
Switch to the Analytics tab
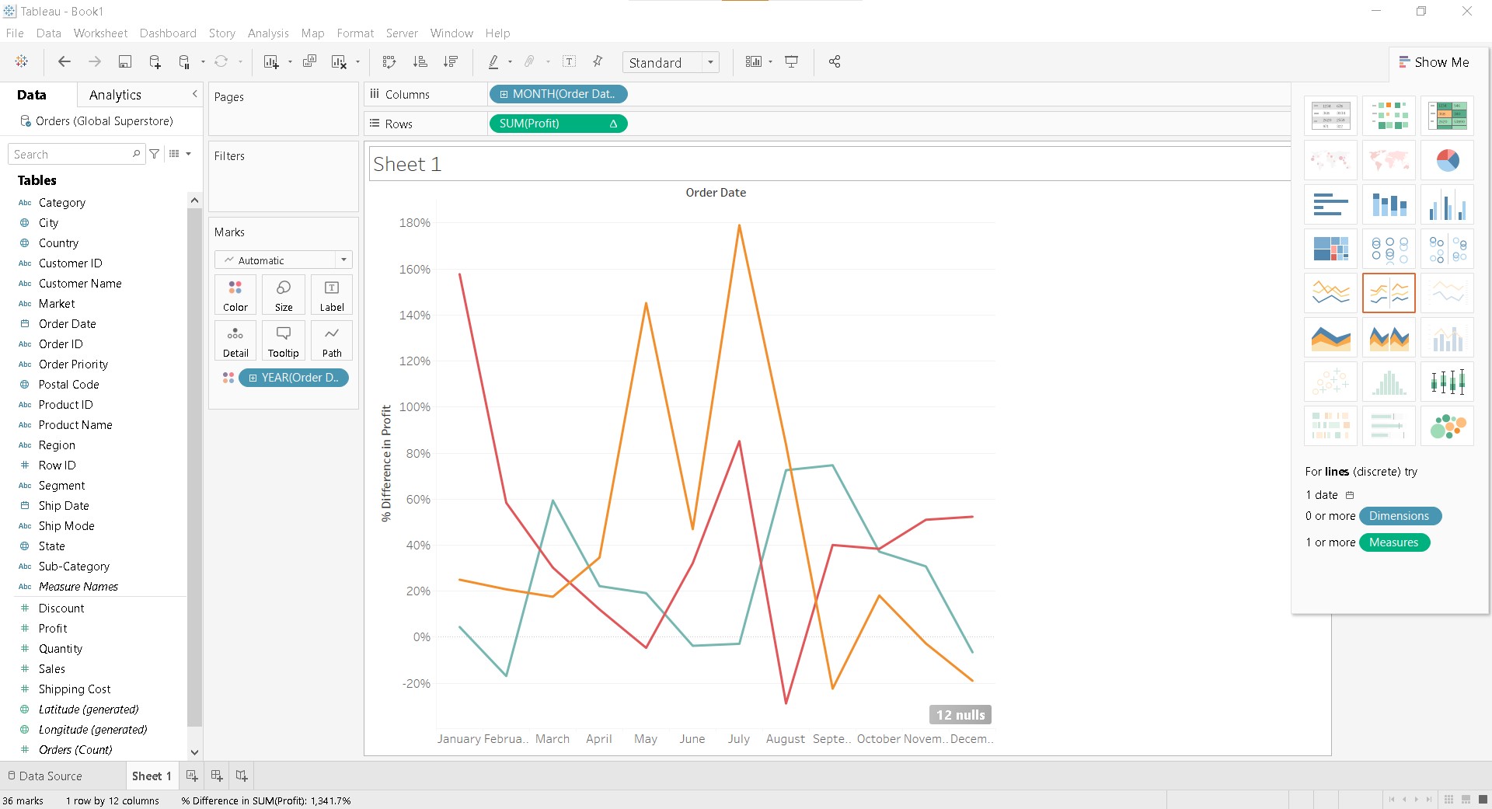(x=115, y=95)
